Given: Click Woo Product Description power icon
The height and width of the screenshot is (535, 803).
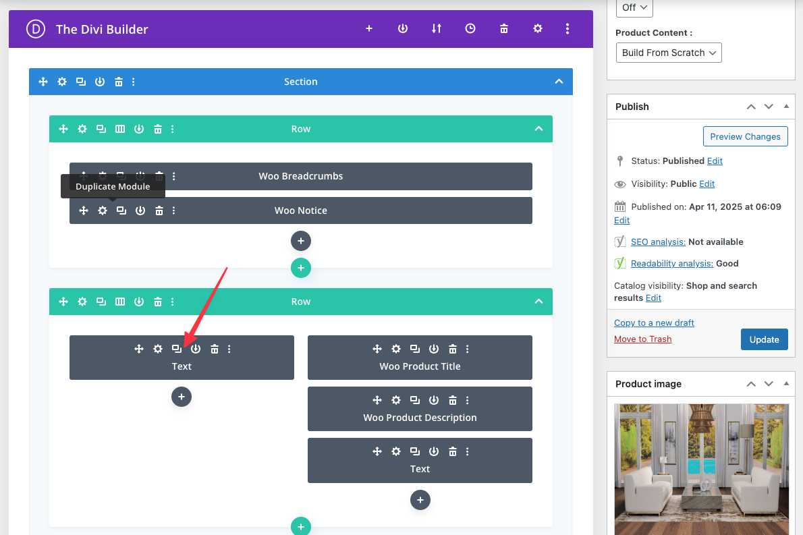Looking at the screenshot, I should (434, 400).
